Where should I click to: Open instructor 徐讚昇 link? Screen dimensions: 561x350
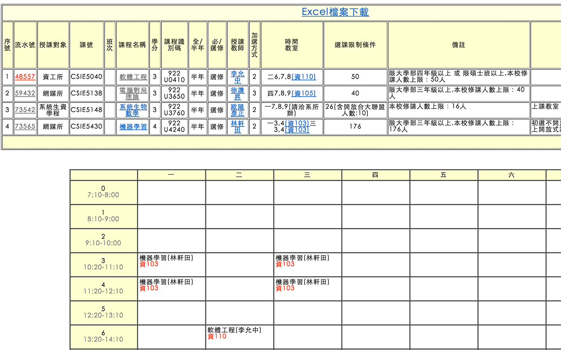coord(238,93)
